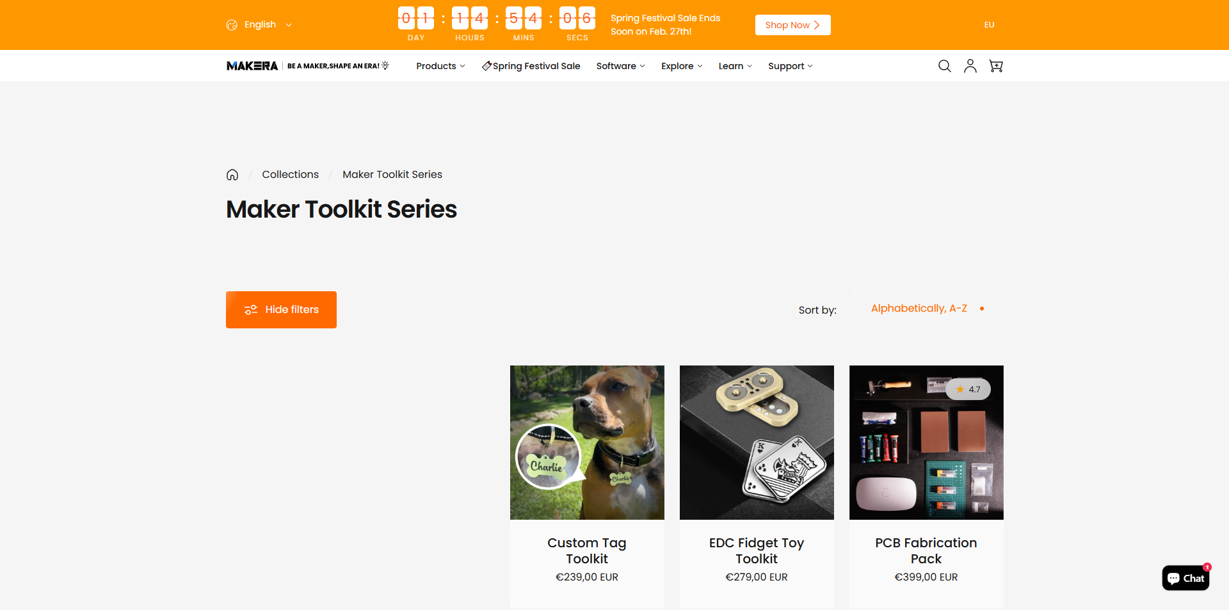Expand the Products menu
Screen dimensions: 1229x610
point(440,66)
